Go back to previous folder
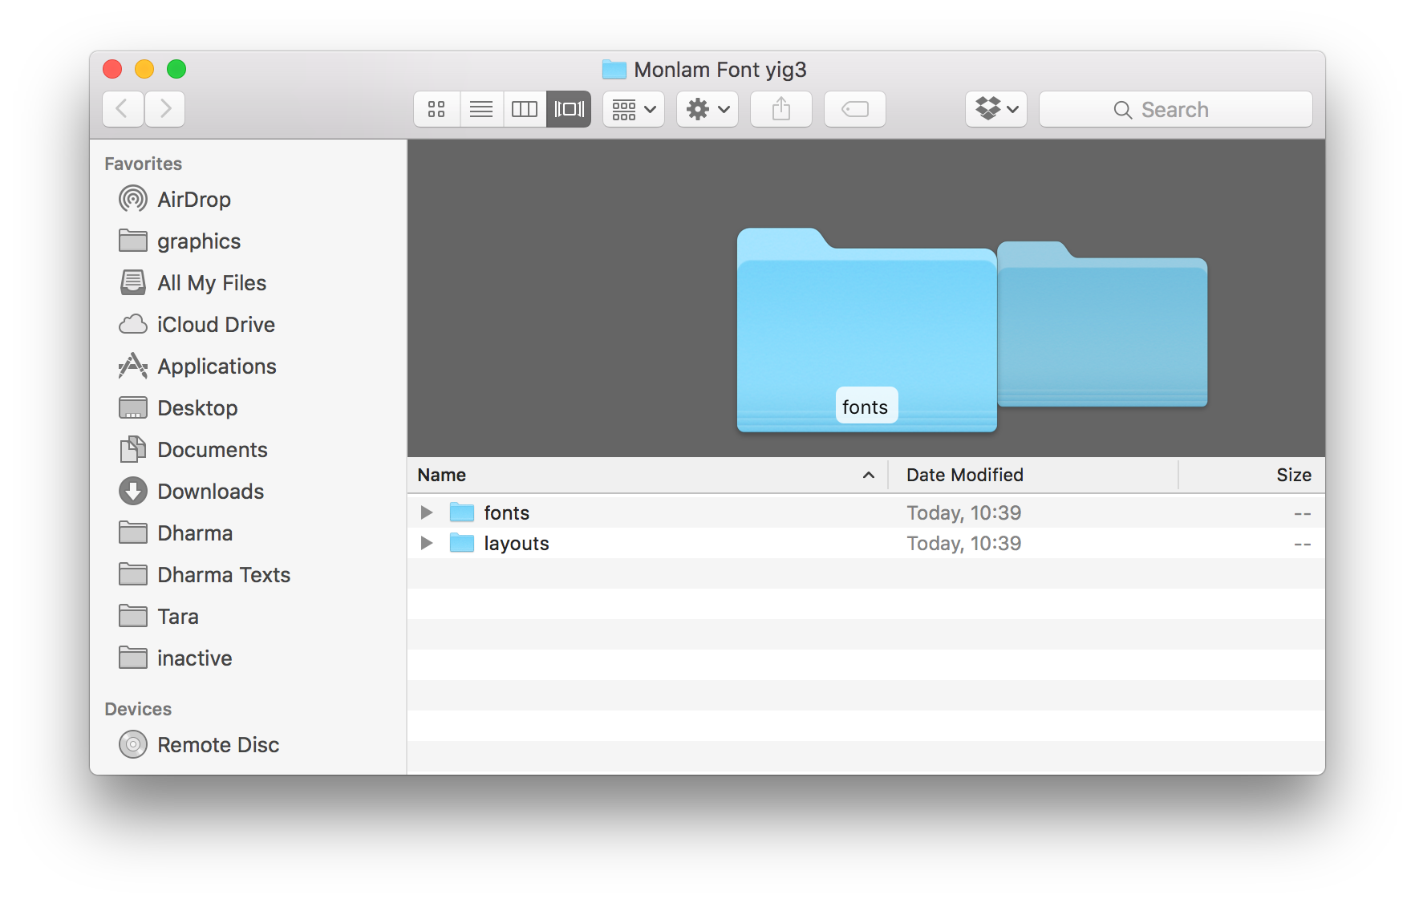Screen dimensions: 1415x903 pos(123,109)
